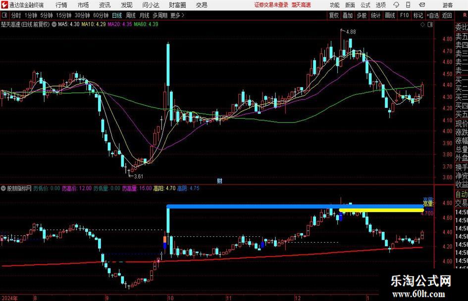Click the 4.88 high price label
The width and height of the screenshot is (468, 301).
point(351,32)
